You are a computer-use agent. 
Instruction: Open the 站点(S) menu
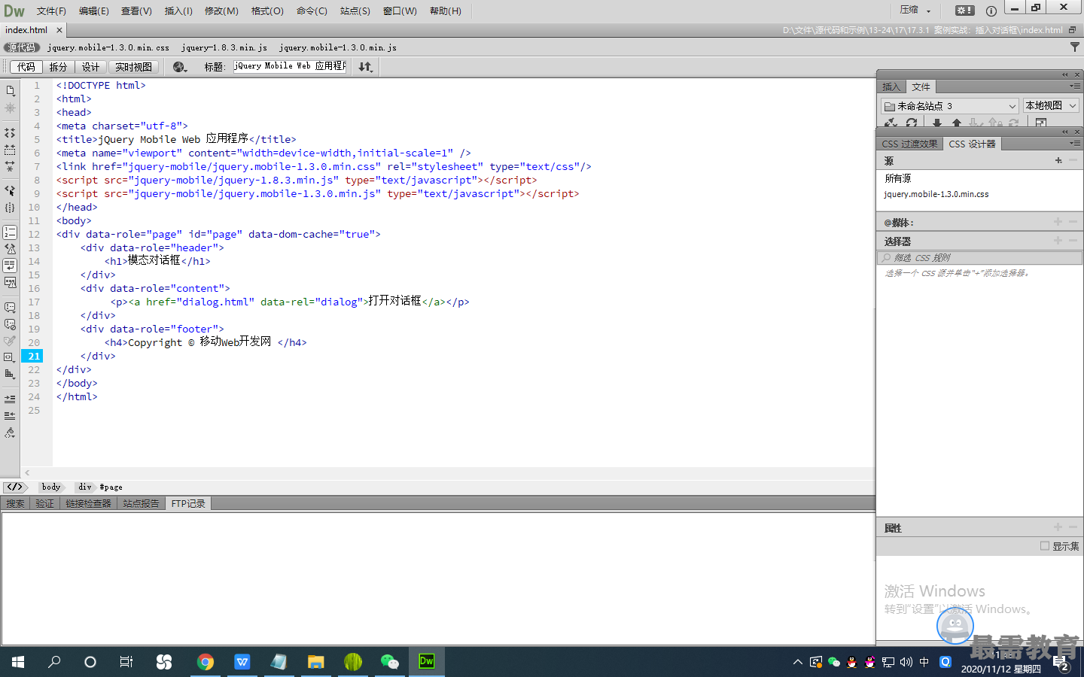355,11
